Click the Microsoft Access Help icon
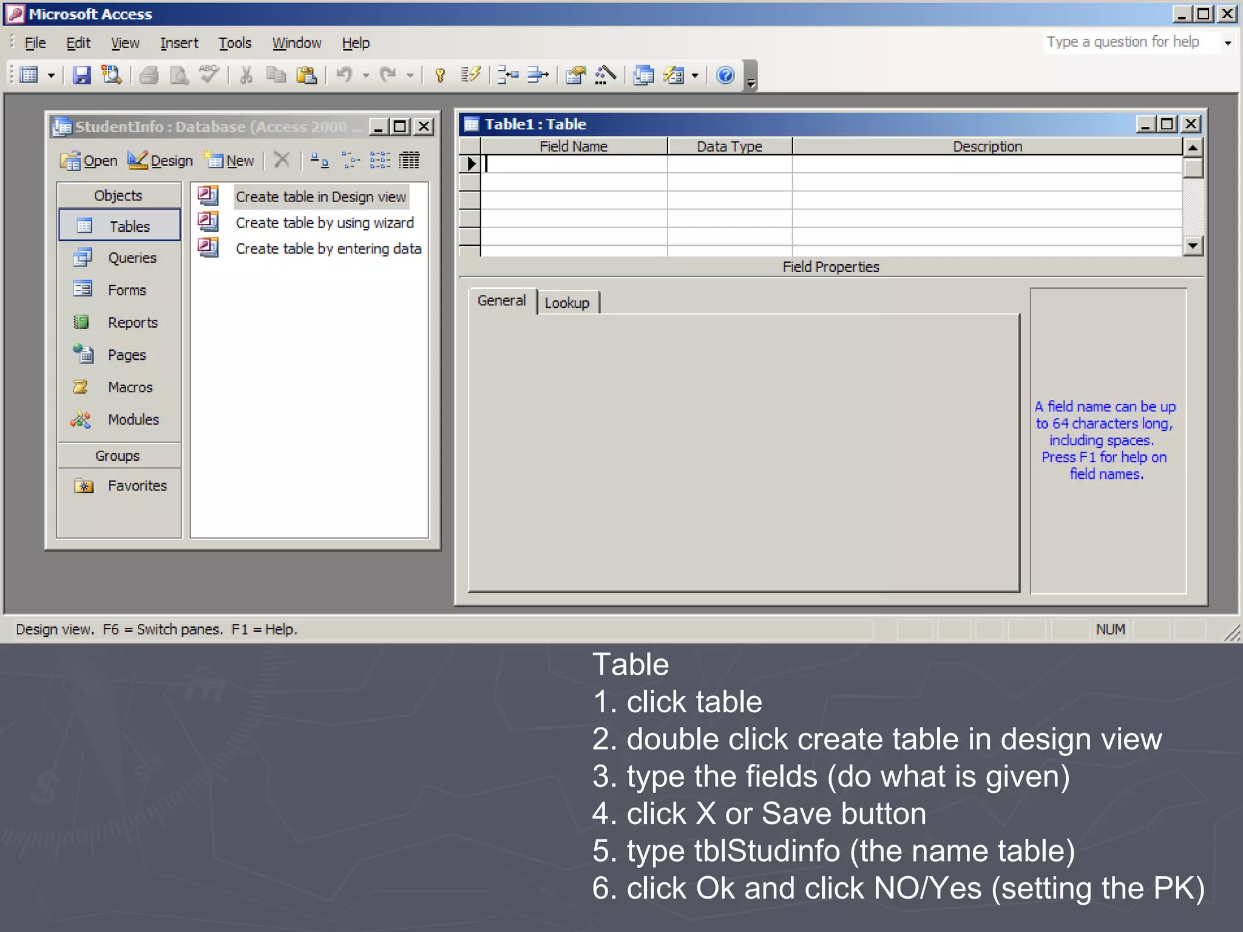Image resolution: width=1243 pixels, height=932 pixels. [x=725, y=75]
